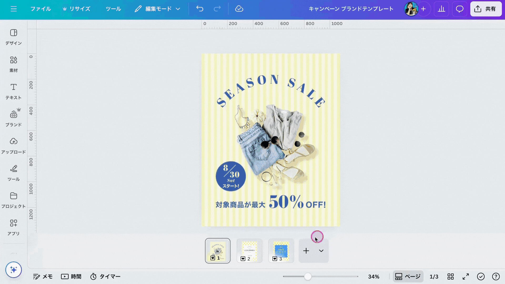This screenshot has width=505, height=284.
Task: Select the テキスト text tool
Action: [14, 91]
